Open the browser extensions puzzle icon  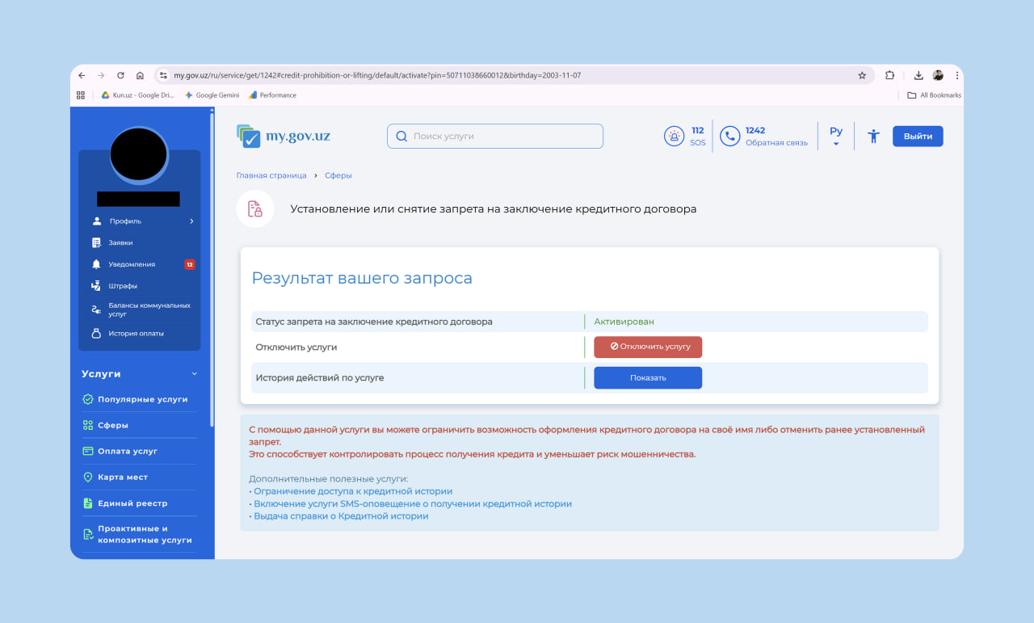[889, 75]
